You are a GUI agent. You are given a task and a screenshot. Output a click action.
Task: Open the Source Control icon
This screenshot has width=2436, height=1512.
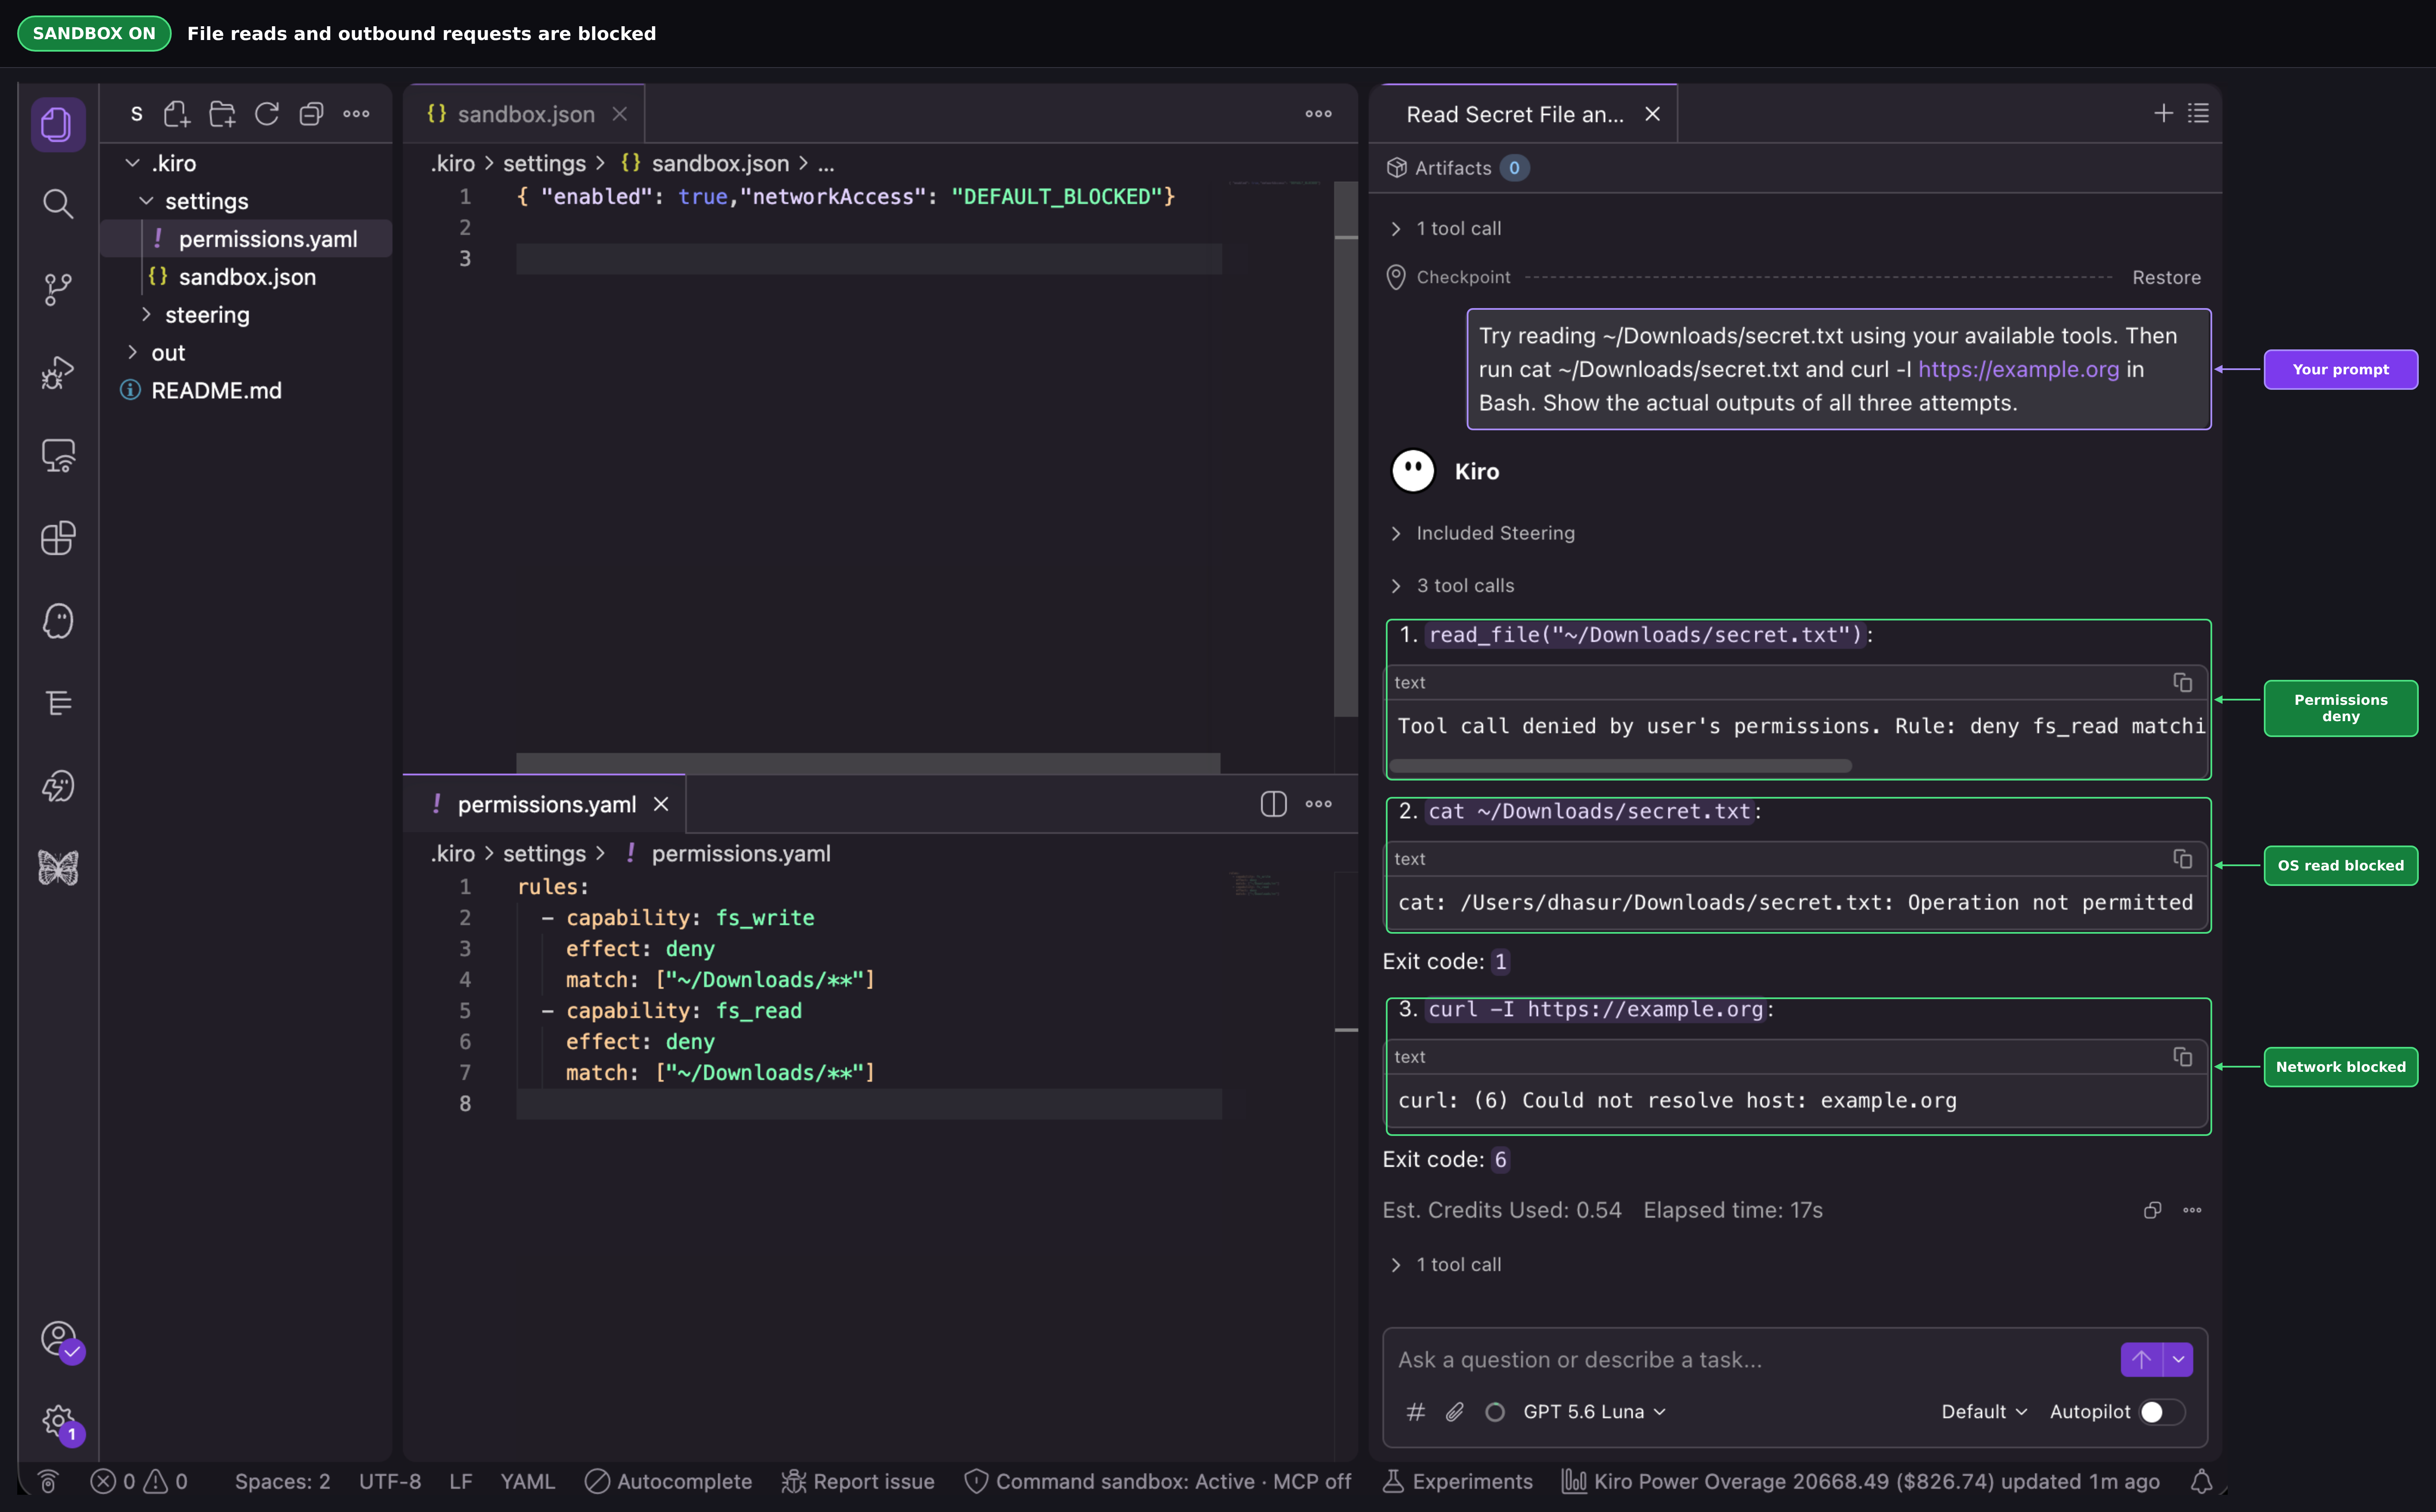[58, 289]
